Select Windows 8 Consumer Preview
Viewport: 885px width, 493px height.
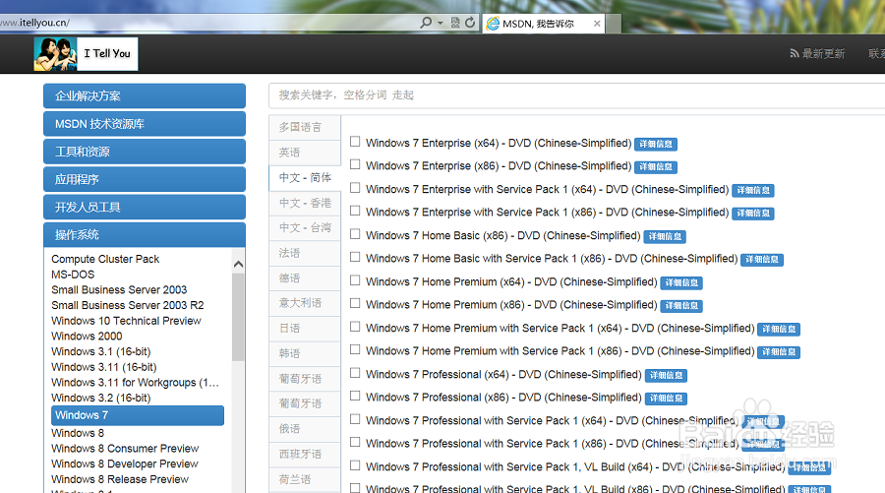[125, 449]
